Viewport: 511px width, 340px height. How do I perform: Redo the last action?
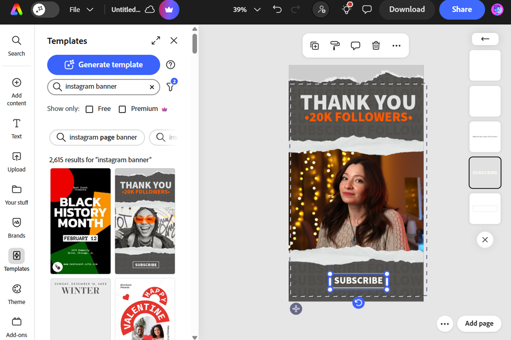pos(295,9)
